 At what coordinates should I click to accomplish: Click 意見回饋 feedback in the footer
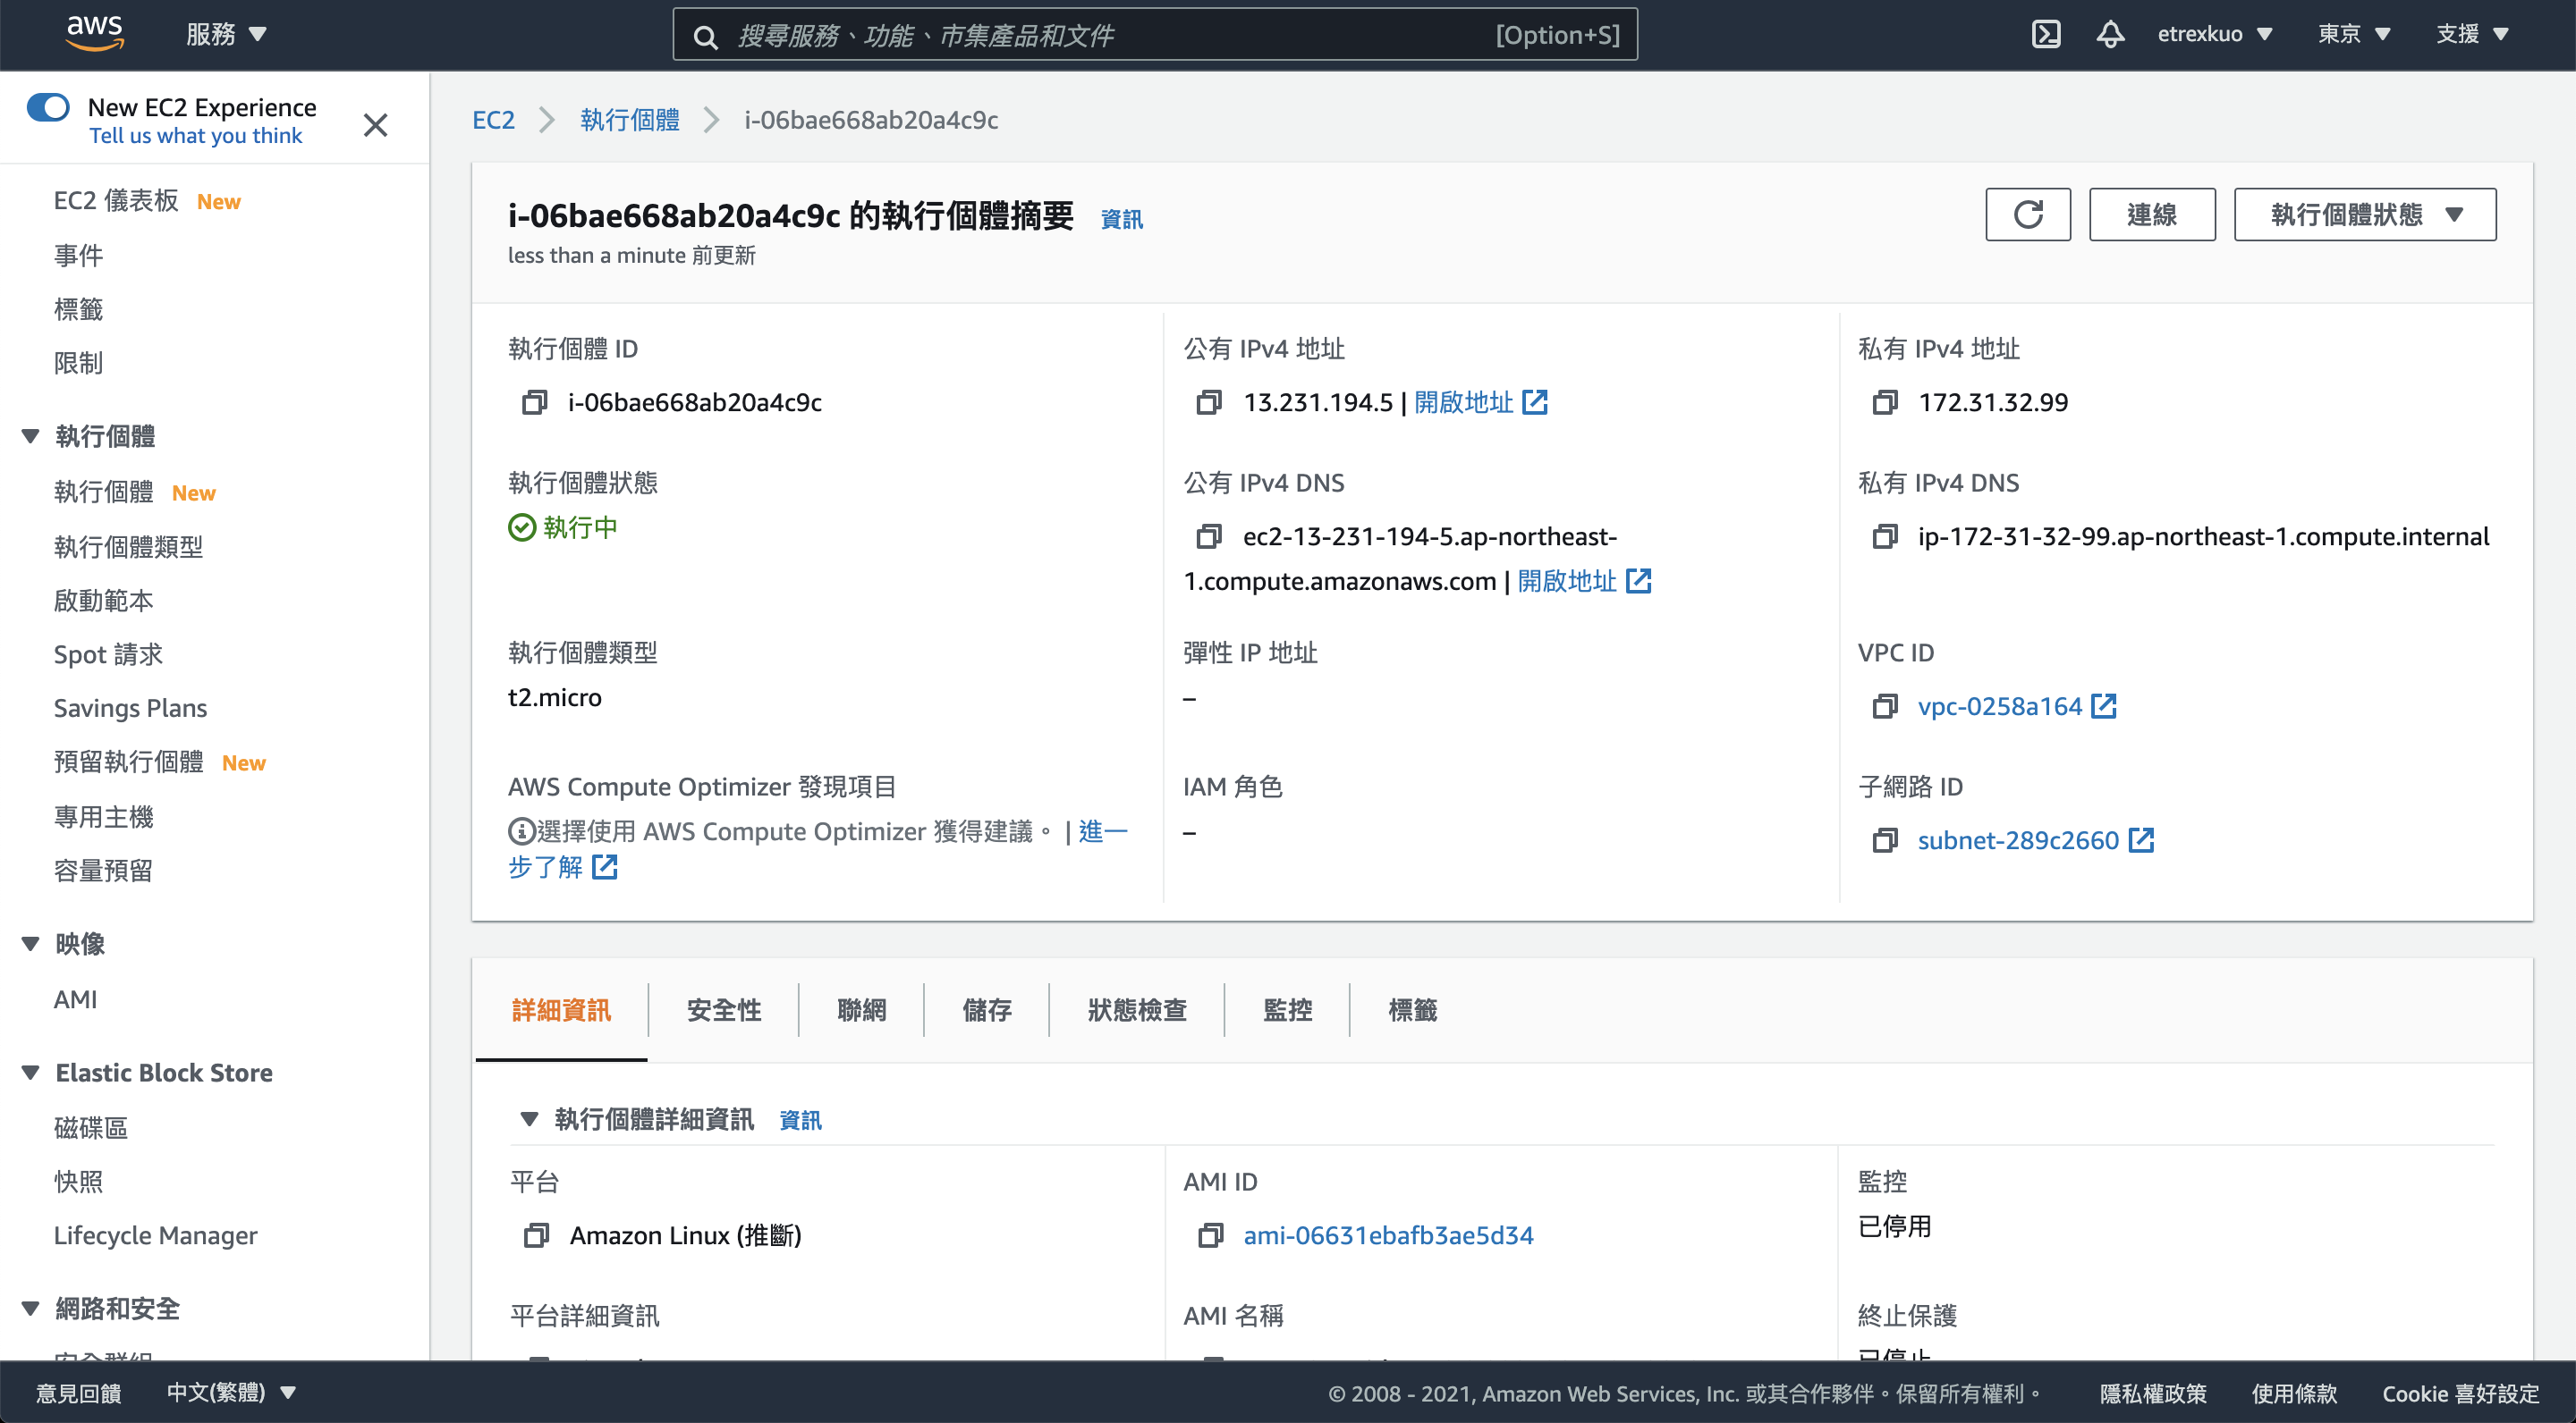pos(78,1393)
